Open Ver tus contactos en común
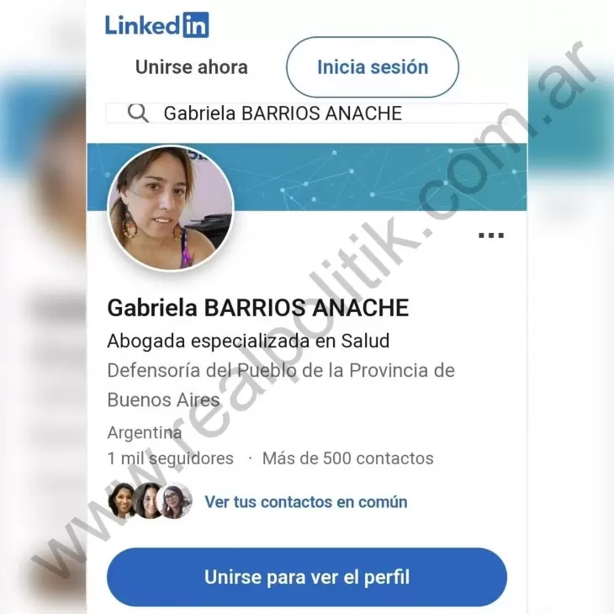The image size is (614, 614). coord(306,501)
